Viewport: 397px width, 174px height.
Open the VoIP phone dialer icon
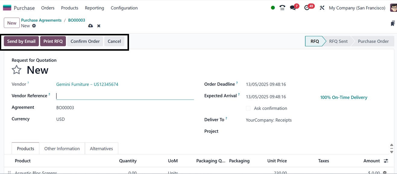coord(282,8)
